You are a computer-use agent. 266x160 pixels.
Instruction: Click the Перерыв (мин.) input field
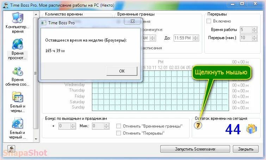coord(246,38)
